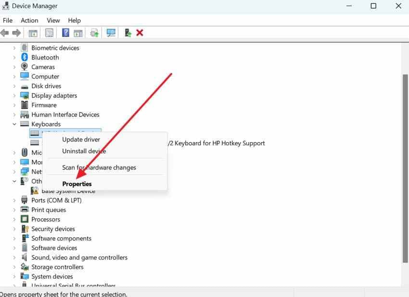Viewport: 409px width, 297px height.
Task: Click the Base System Device warning icon
Action: click(x=35, y=190)
